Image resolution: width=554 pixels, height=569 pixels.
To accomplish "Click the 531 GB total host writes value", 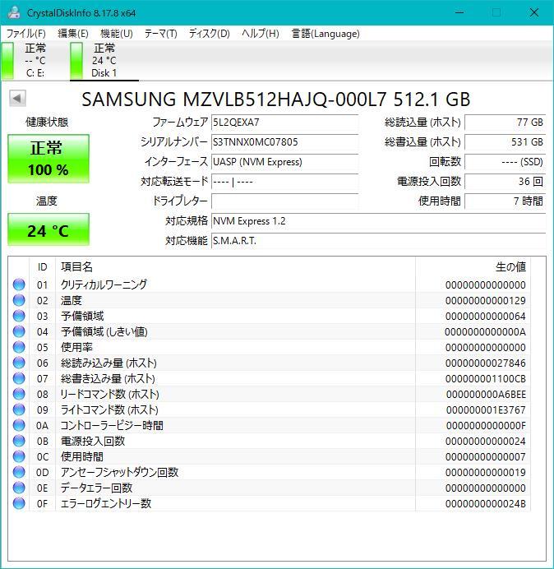I will tap(505, 142).
